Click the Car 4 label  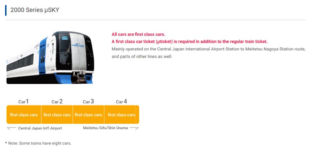pos(122,102)
